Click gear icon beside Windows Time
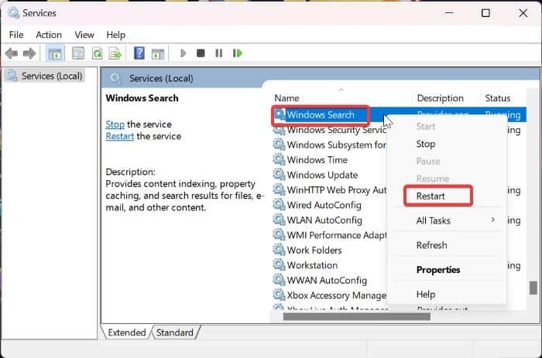 pyautogui.click(x=279, y=159)
